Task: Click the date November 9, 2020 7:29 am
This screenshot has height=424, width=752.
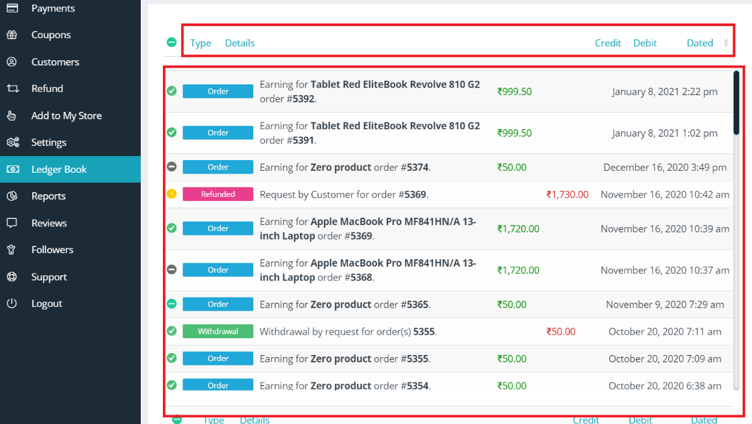Action: tap(665, 304)
